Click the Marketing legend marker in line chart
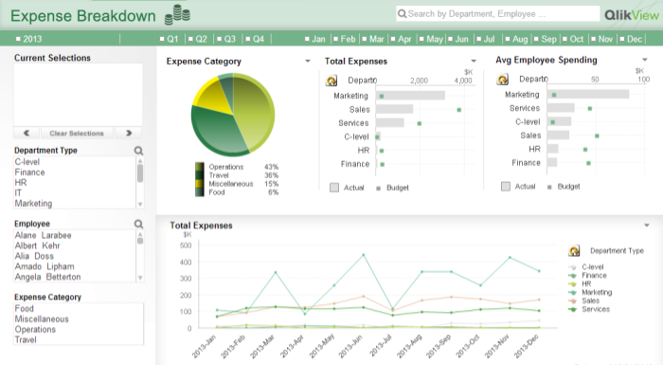 pos(572,293)
